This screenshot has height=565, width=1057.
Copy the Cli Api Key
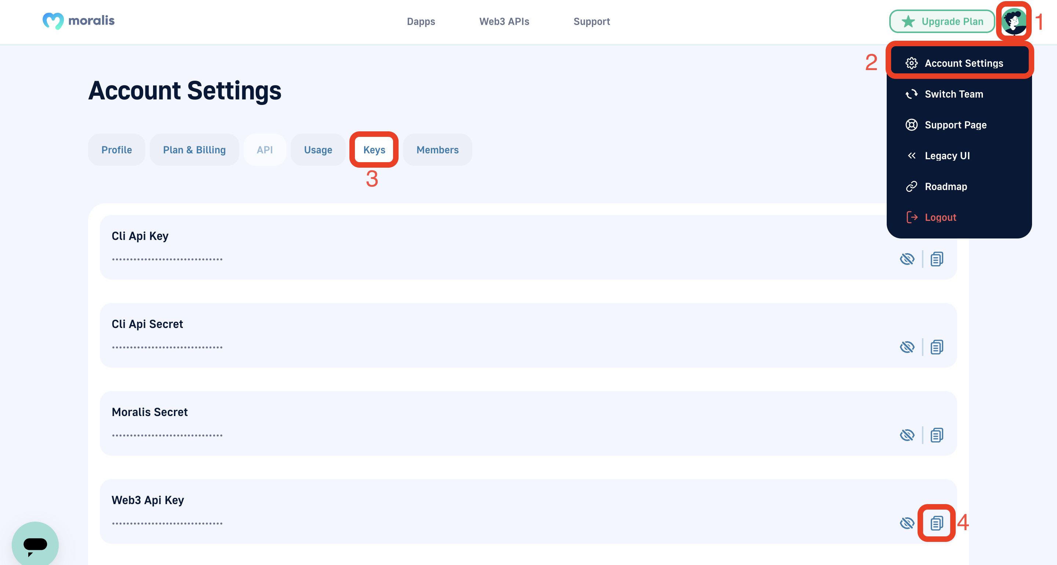tap(936, 259)
